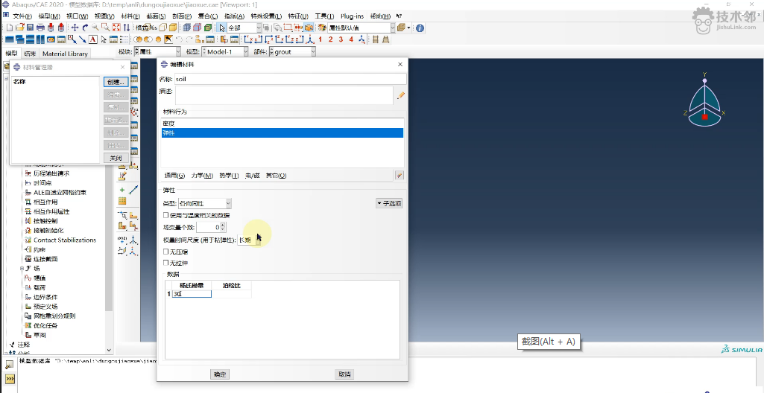
Task: Select 载荷 in model tree
Action: click(x=40, y=287)
